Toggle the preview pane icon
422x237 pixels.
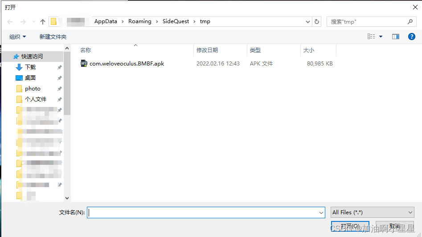396,37
